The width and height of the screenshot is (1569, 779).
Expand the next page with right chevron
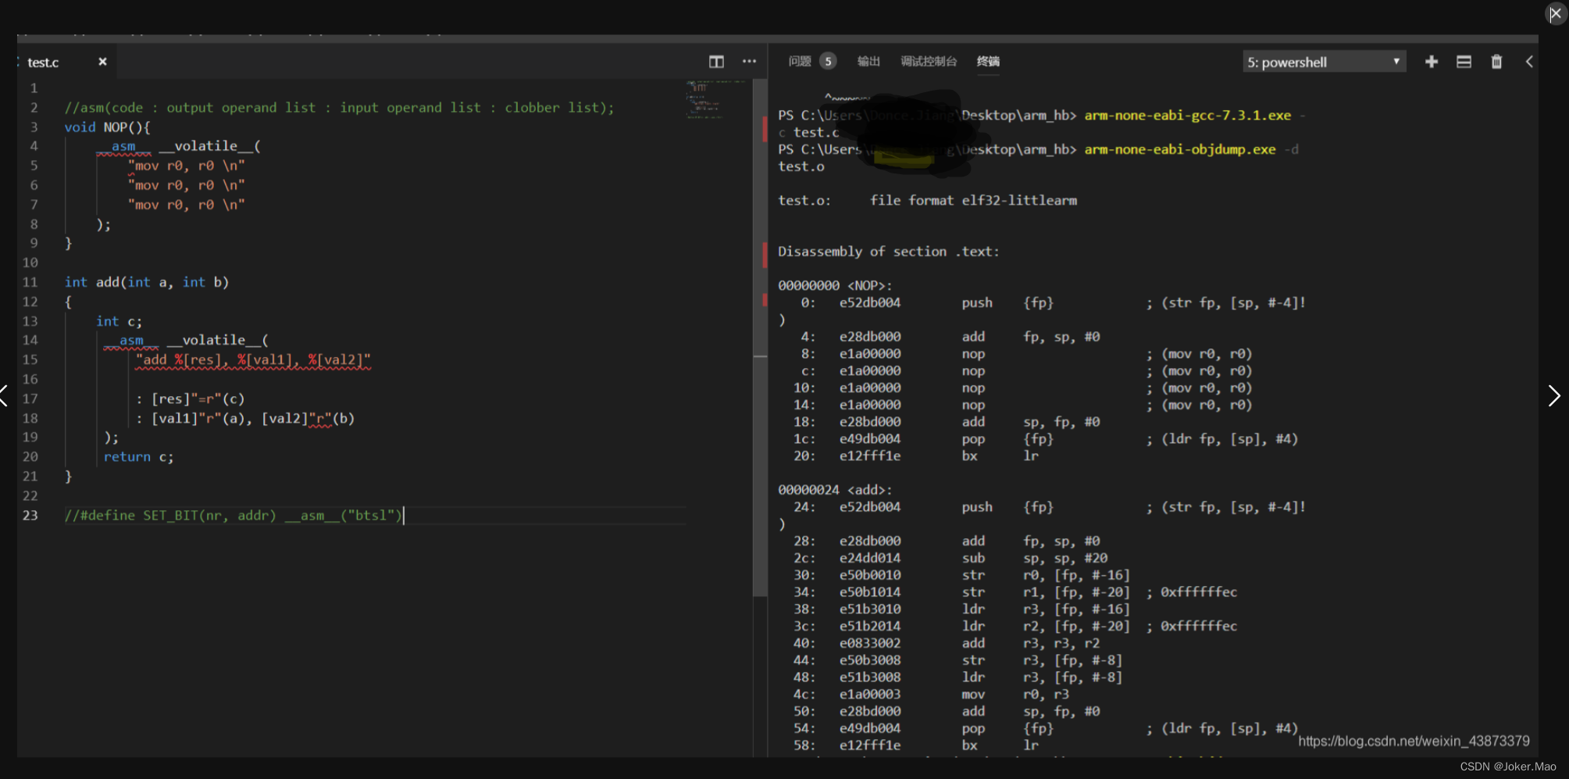coord(1554,396)
